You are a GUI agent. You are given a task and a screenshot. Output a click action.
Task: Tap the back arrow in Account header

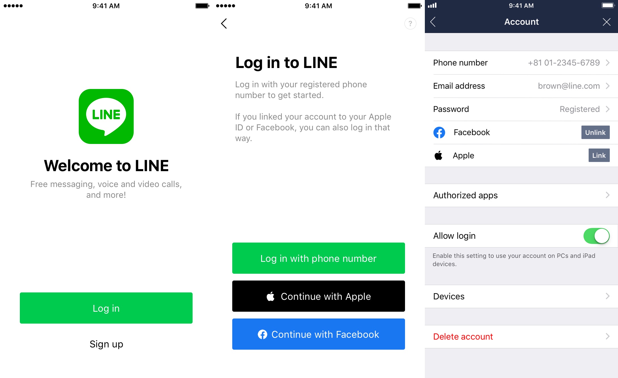(x=434, y=22)
